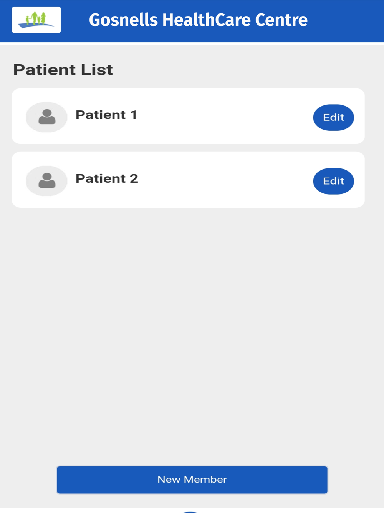Screen dimensions: 384x513
Task: Select the Patient 1 card's blank middle area
Action: point(225,116)
